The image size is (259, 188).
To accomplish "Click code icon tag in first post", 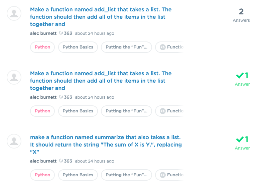I will click(163, 47).
